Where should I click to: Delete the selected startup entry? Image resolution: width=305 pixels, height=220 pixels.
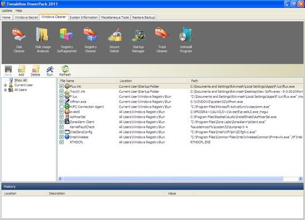point(36,71)
